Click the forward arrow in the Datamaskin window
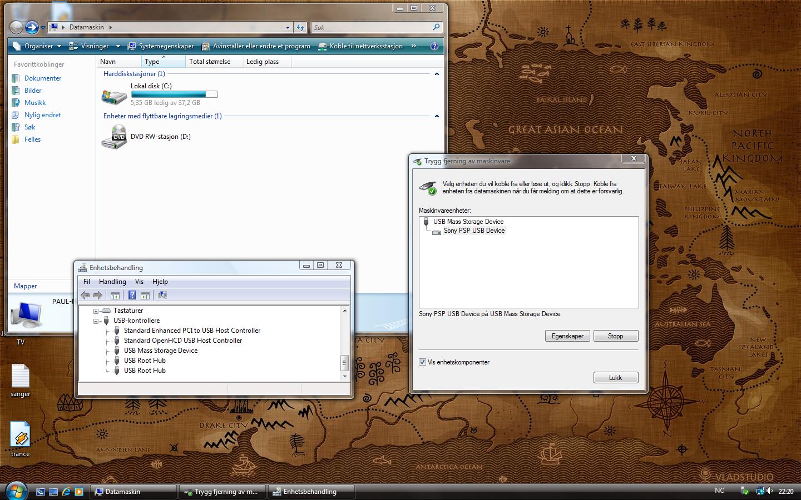 32,27
